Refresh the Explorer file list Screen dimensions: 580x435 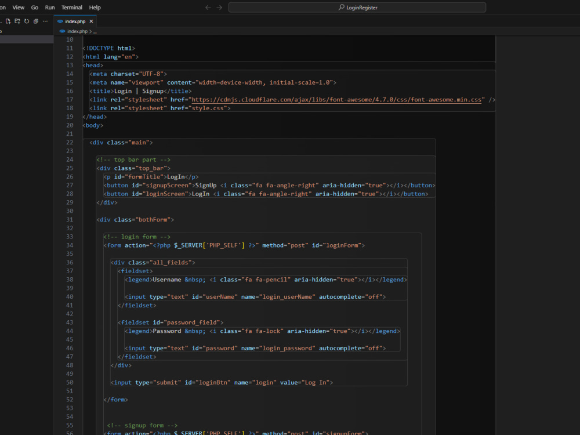pyautogui.click(x=27, y=21)
